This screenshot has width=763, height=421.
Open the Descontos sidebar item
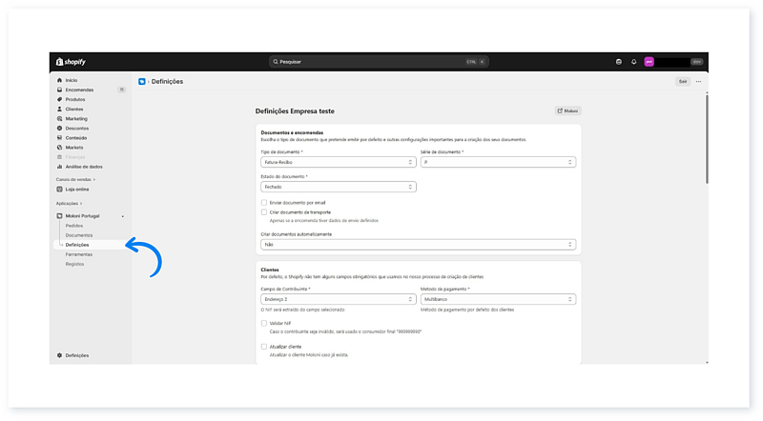click(x=76, y=128)
